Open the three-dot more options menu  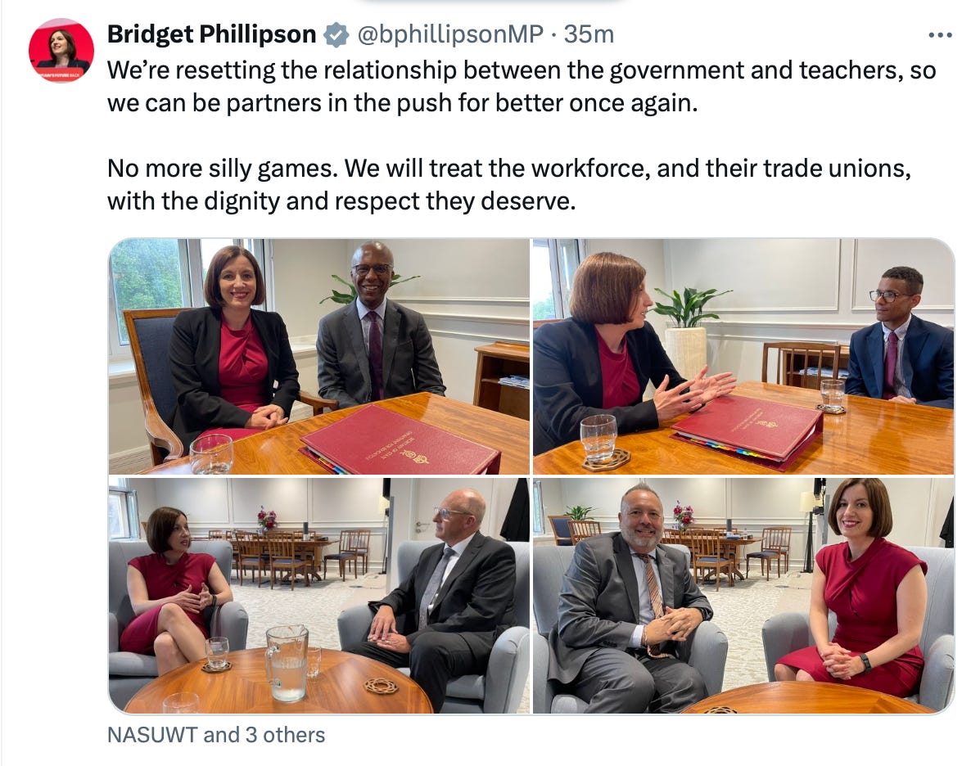point(940,35)
